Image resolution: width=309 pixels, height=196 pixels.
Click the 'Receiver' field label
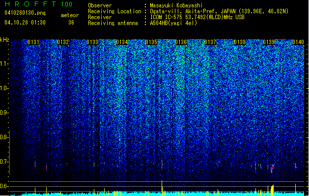100,17
